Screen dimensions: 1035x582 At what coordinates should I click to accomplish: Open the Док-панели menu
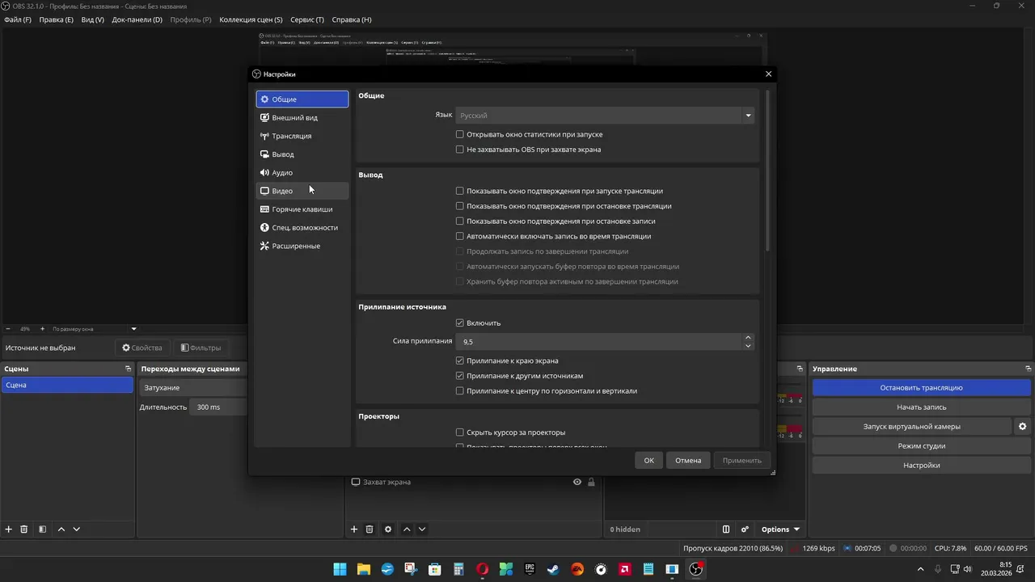(x=137, y=19)
